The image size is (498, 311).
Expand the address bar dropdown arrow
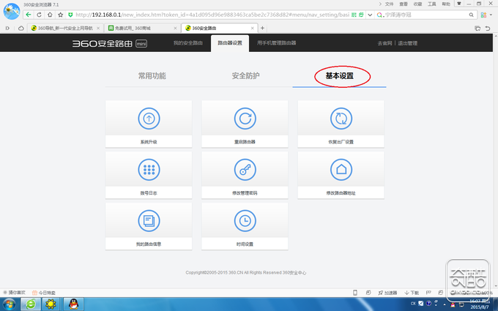tap(370, 15)
